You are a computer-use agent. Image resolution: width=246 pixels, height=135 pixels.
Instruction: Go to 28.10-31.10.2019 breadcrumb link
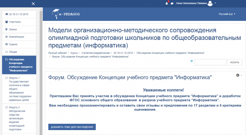(123, 53)
